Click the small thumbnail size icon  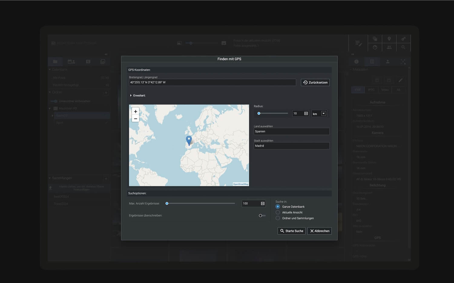[179, 43]
